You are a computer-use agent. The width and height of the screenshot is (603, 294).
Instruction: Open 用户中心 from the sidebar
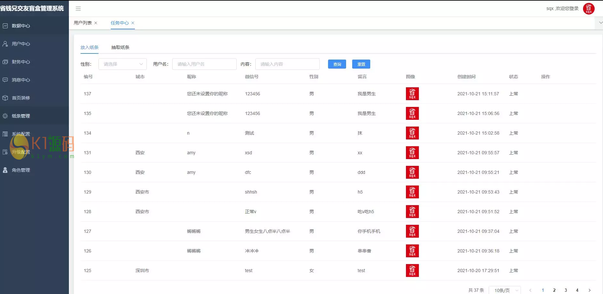(21, 44)
